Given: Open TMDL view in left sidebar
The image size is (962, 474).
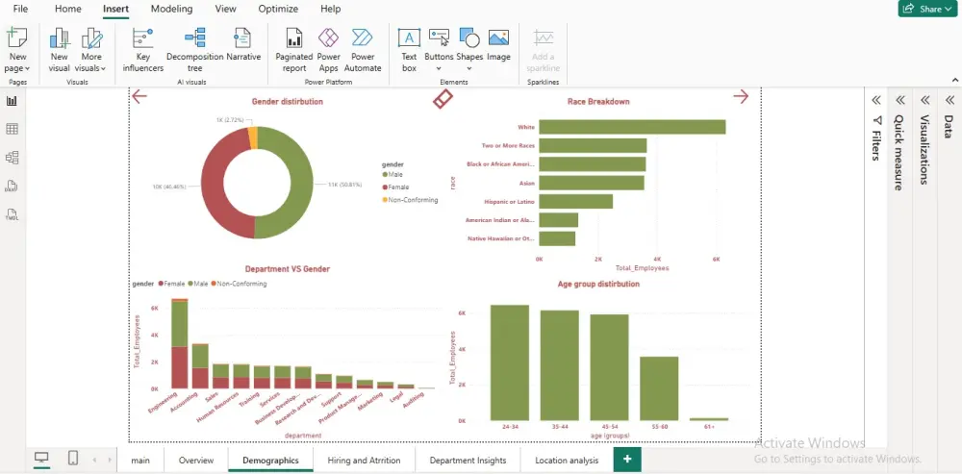Looking at the screenshot, I should pos(12,215).
